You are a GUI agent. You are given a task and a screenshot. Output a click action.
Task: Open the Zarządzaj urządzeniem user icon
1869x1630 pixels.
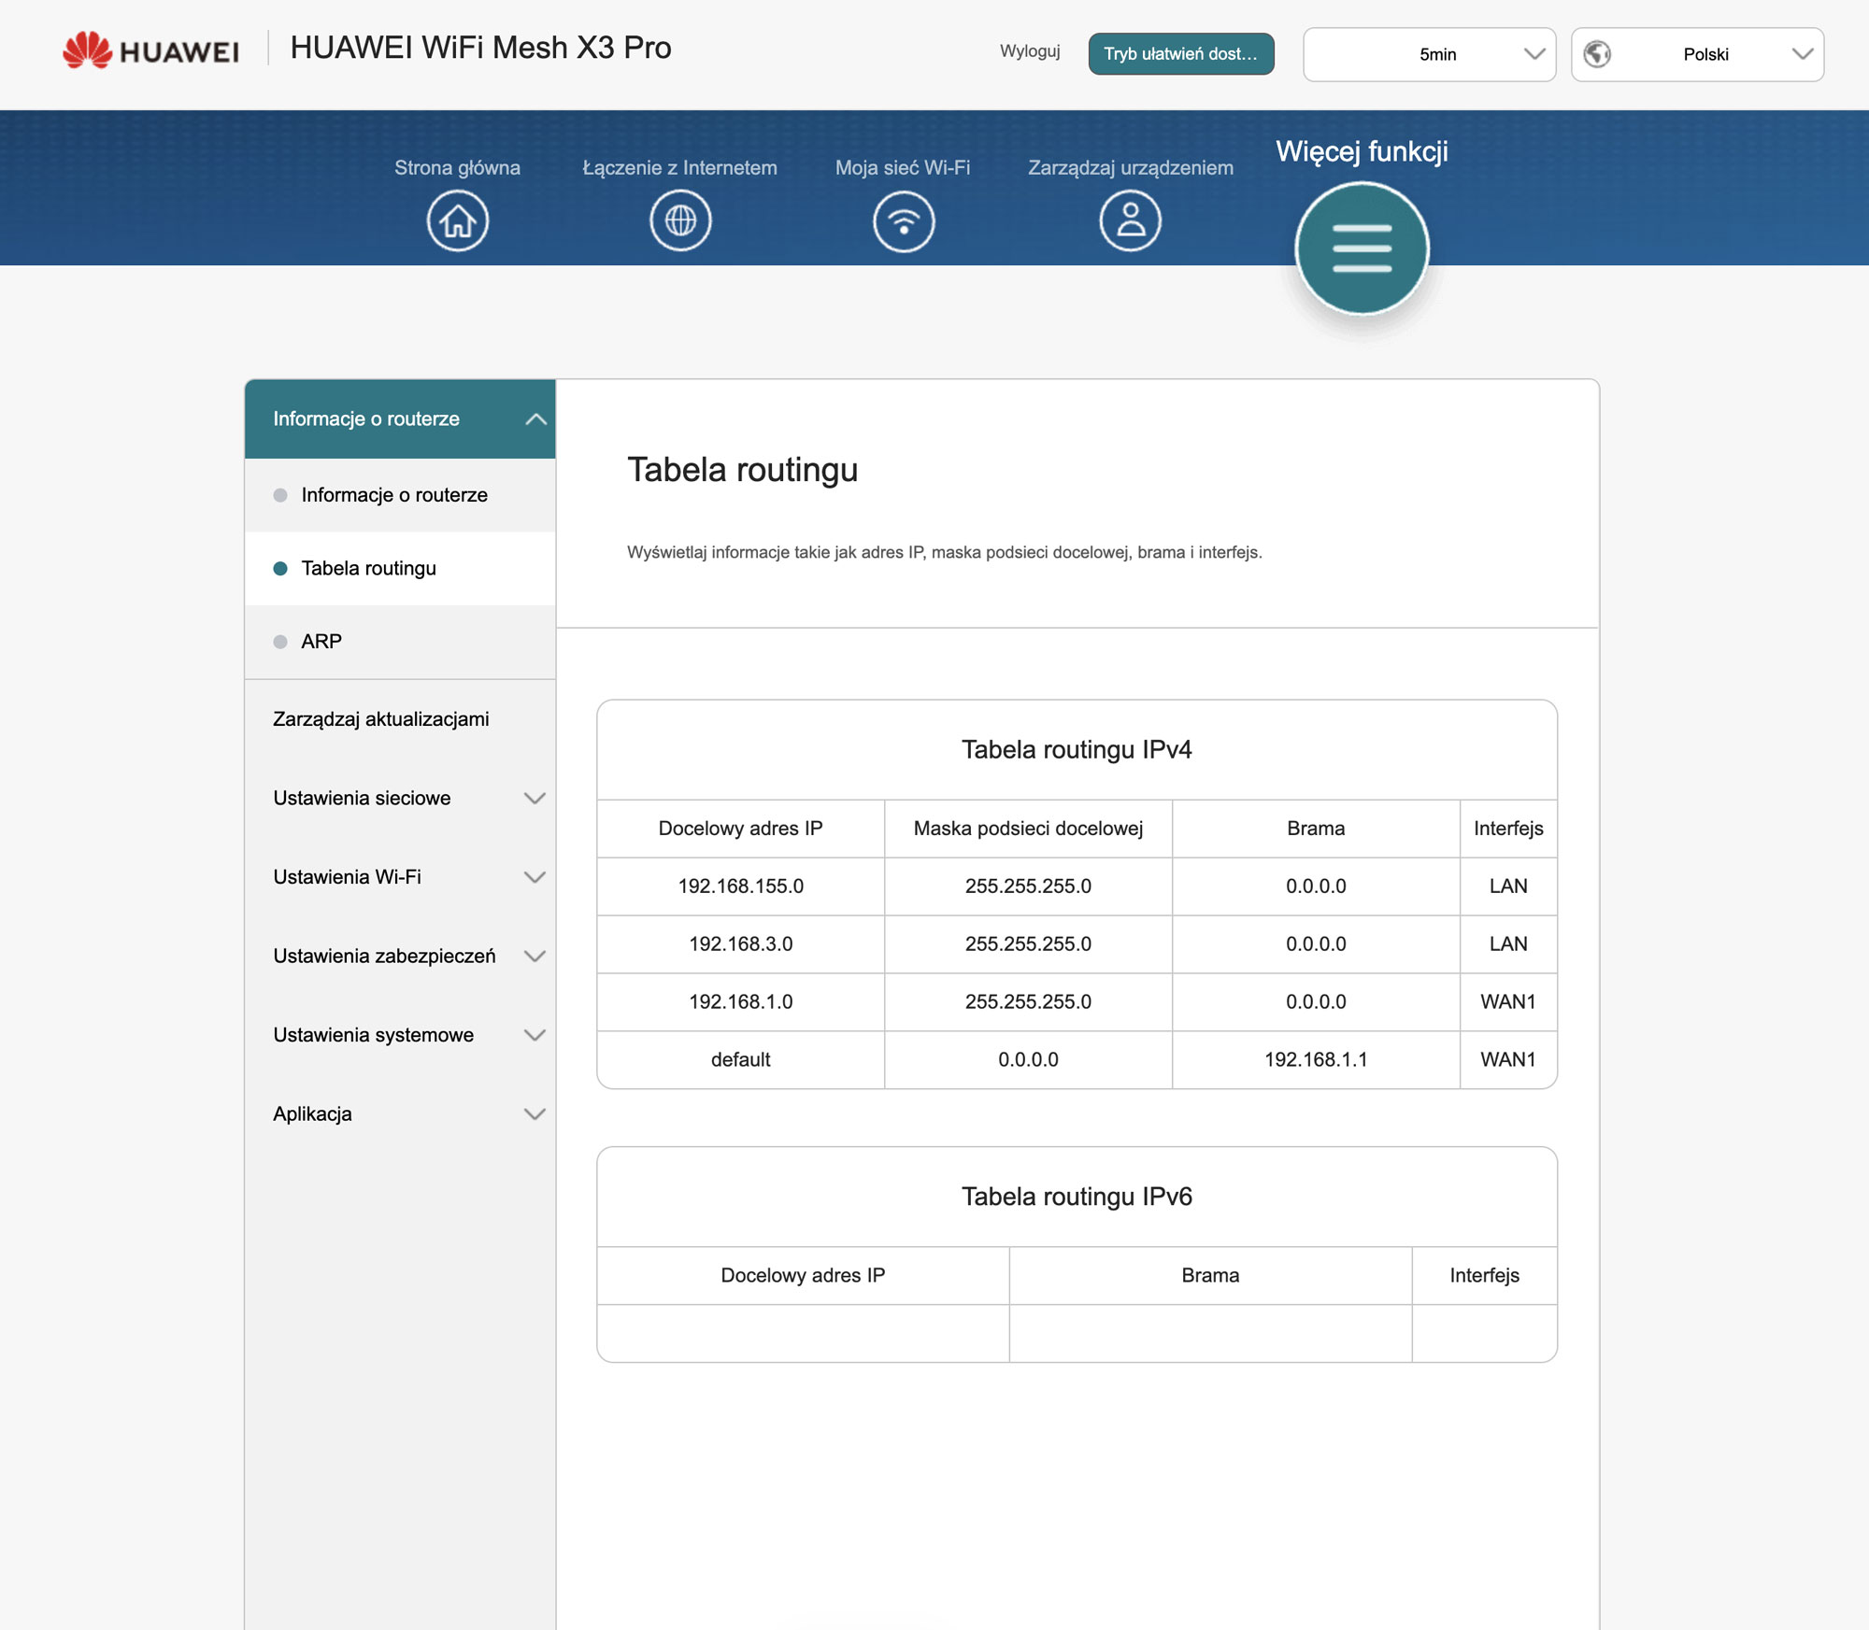(1130, 221)
